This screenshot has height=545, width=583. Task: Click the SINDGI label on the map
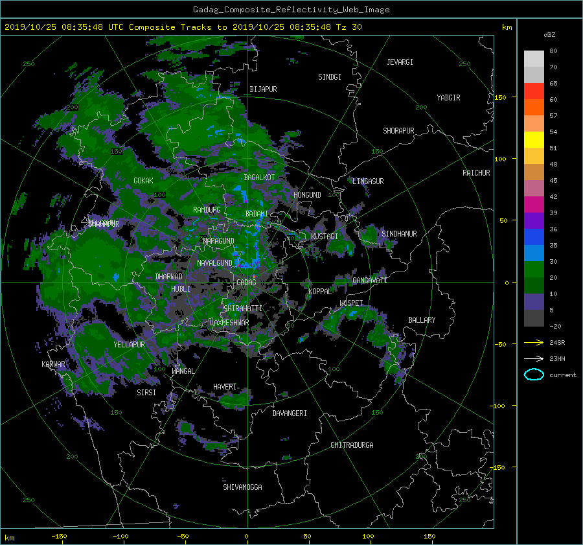tap(330, 77)
